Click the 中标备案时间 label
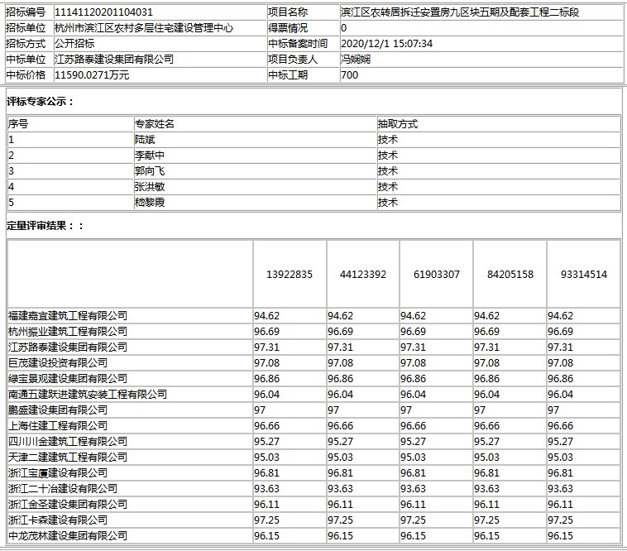The image size is (627, 551). (298, 44)
